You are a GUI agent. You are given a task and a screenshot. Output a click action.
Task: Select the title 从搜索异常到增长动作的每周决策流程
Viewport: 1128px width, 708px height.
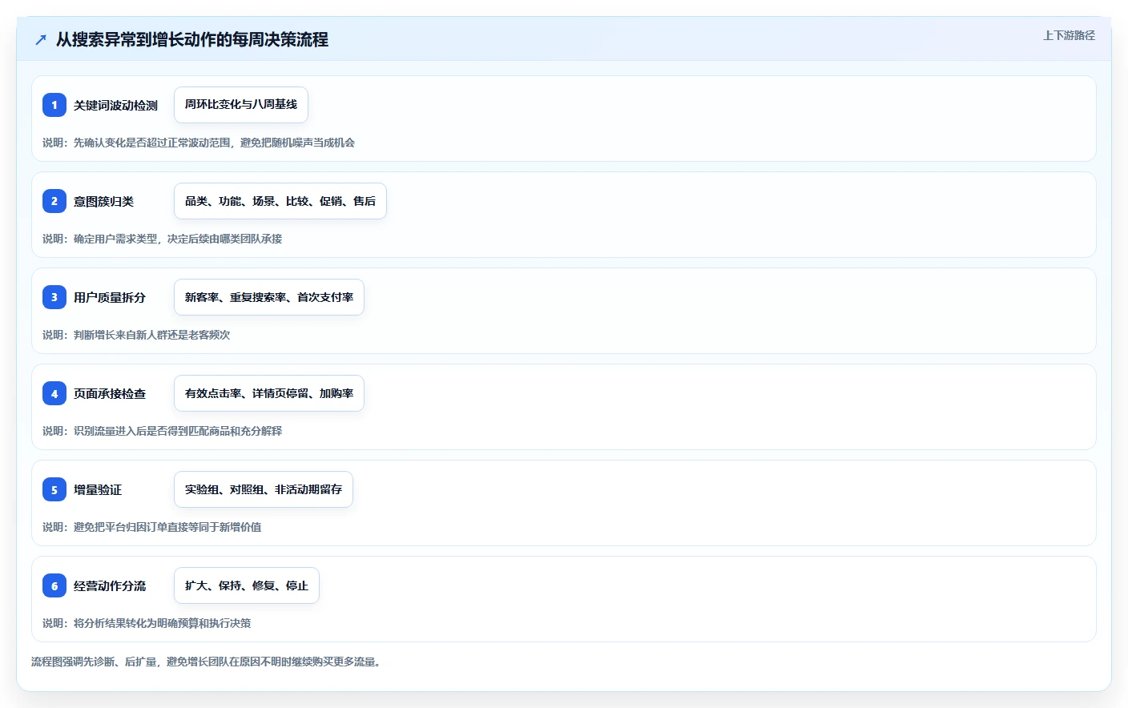[192, 39]
